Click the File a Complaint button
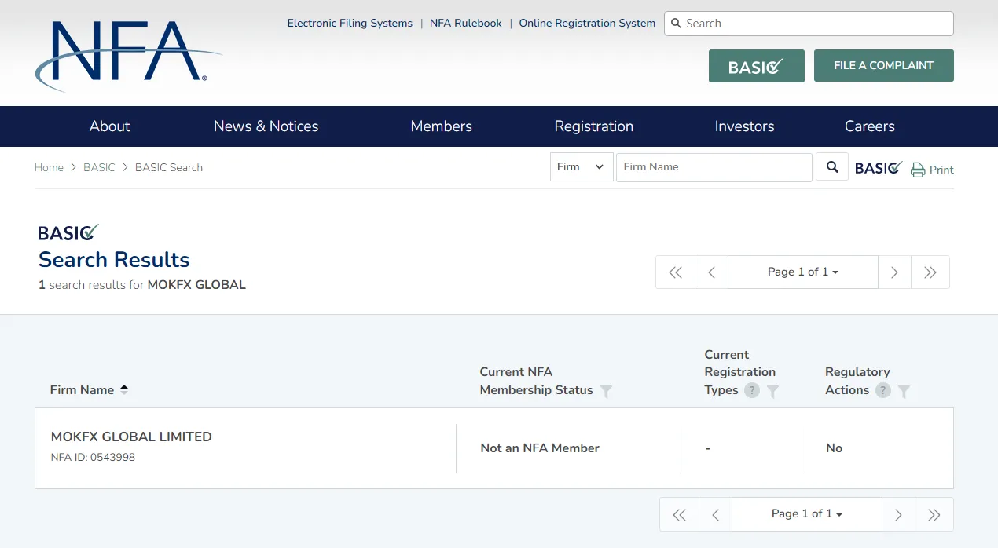 coord(884,66)
